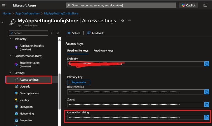
Task: Open the Encryption settings item
Action: click(x=26, y=107)
